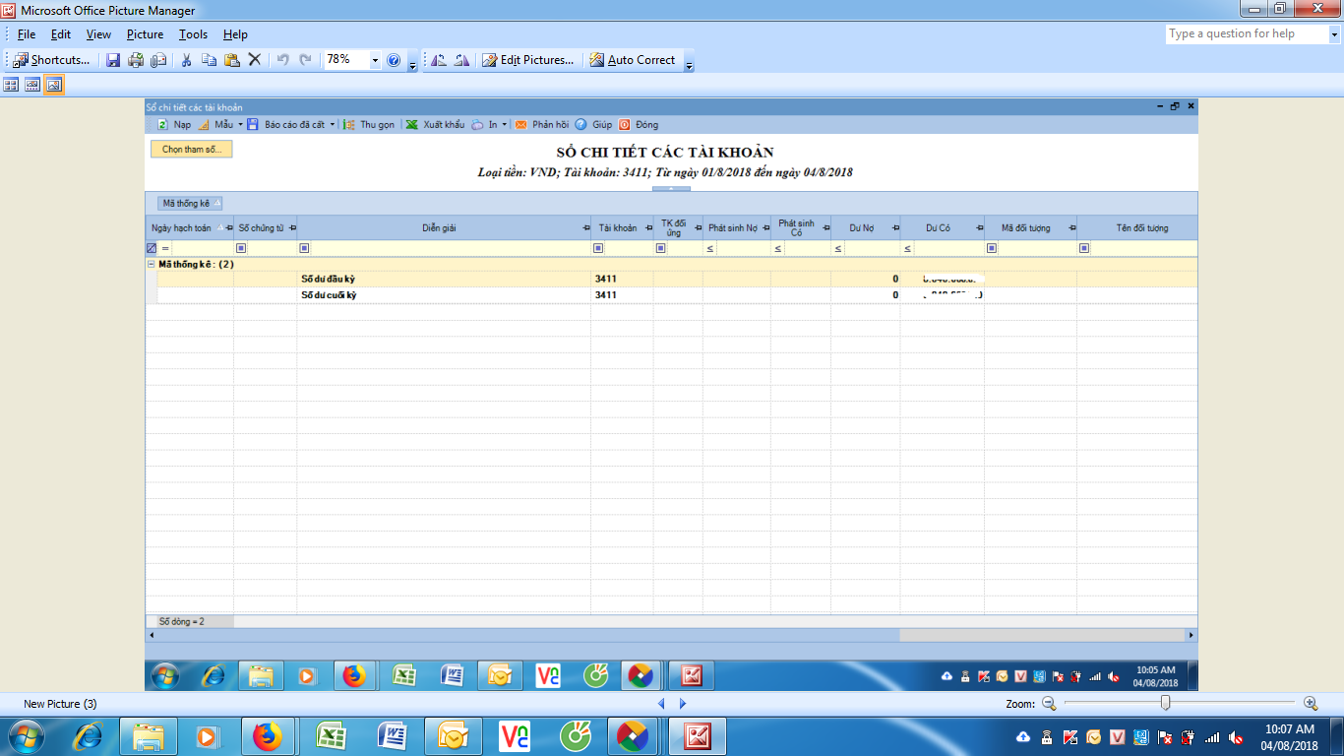The height and width of the screenshot is (756, 1344).
Task: Click the zoom in magnifier in status bar
Action: [x=1311, y=703]
